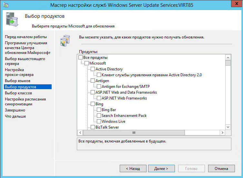Open the Что дальше step
243x178 pixels.
point(15,116)
